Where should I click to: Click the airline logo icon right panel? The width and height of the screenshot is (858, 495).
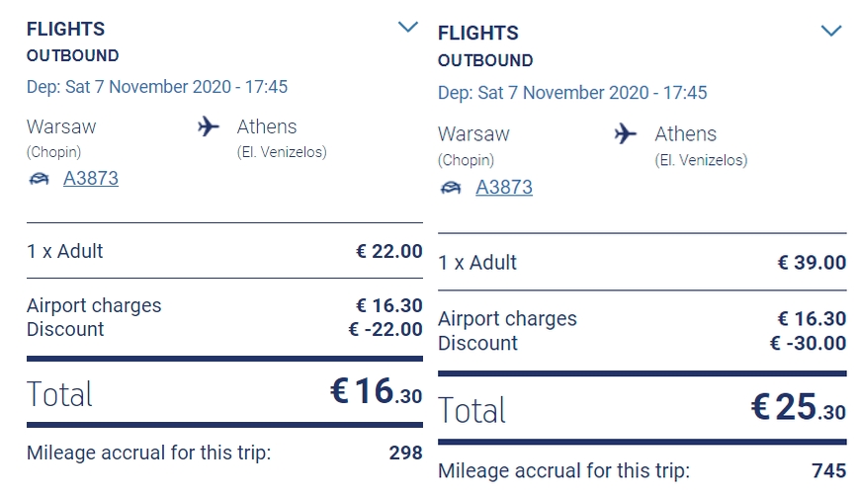coord(451,188)
